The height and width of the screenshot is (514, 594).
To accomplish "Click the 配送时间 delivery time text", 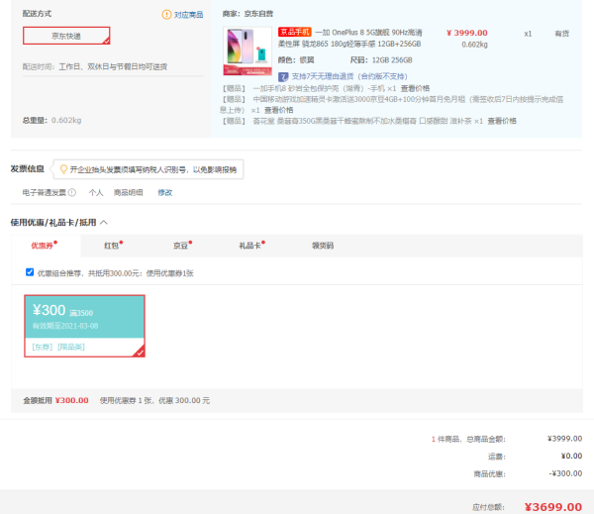I will coord(95,66).
